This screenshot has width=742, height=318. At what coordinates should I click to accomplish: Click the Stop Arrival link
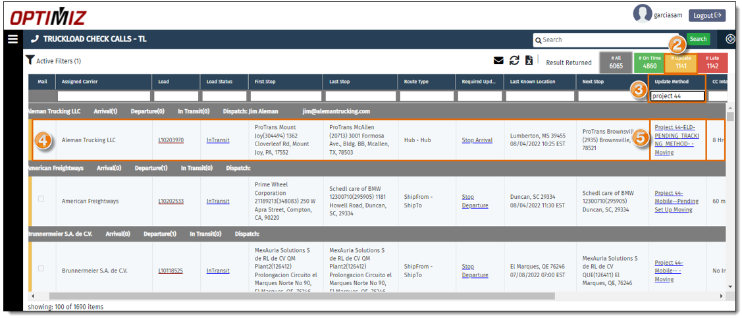tap(477, 140)
